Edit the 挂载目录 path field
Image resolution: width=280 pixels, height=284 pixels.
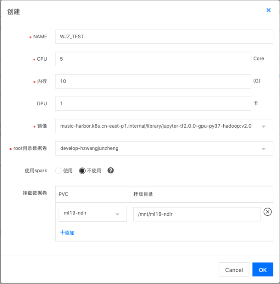pyautogui.click(x=197, y=214)
